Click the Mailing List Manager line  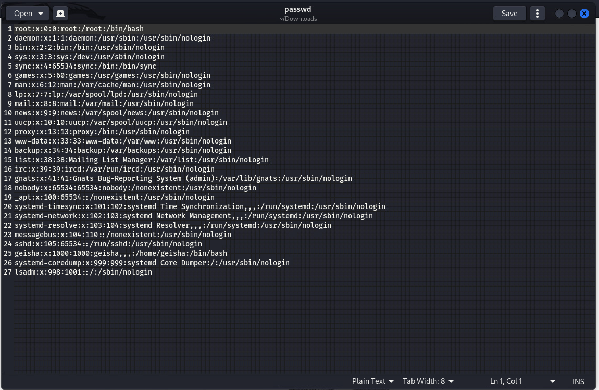tap(141, 159)
